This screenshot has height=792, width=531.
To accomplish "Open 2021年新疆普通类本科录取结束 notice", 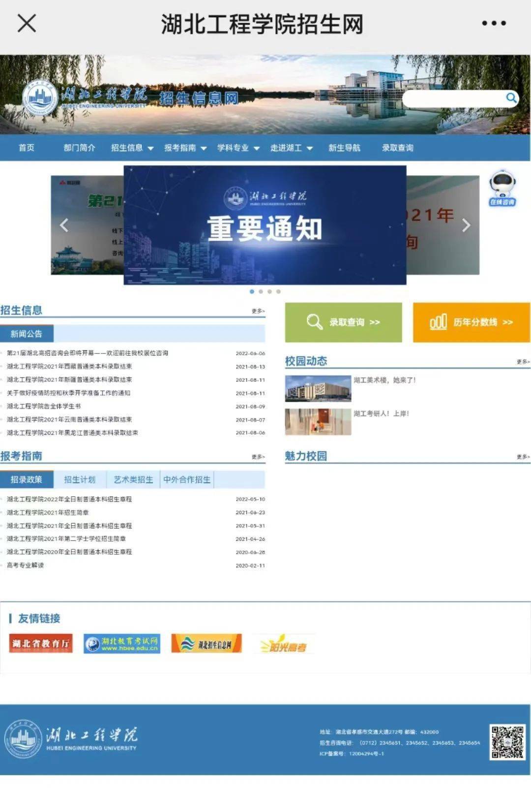I will coord(69,380).
